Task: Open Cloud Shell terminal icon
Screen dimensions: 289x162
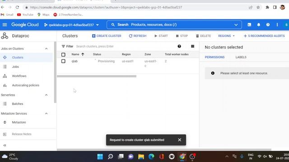Action: pos(249,25)
